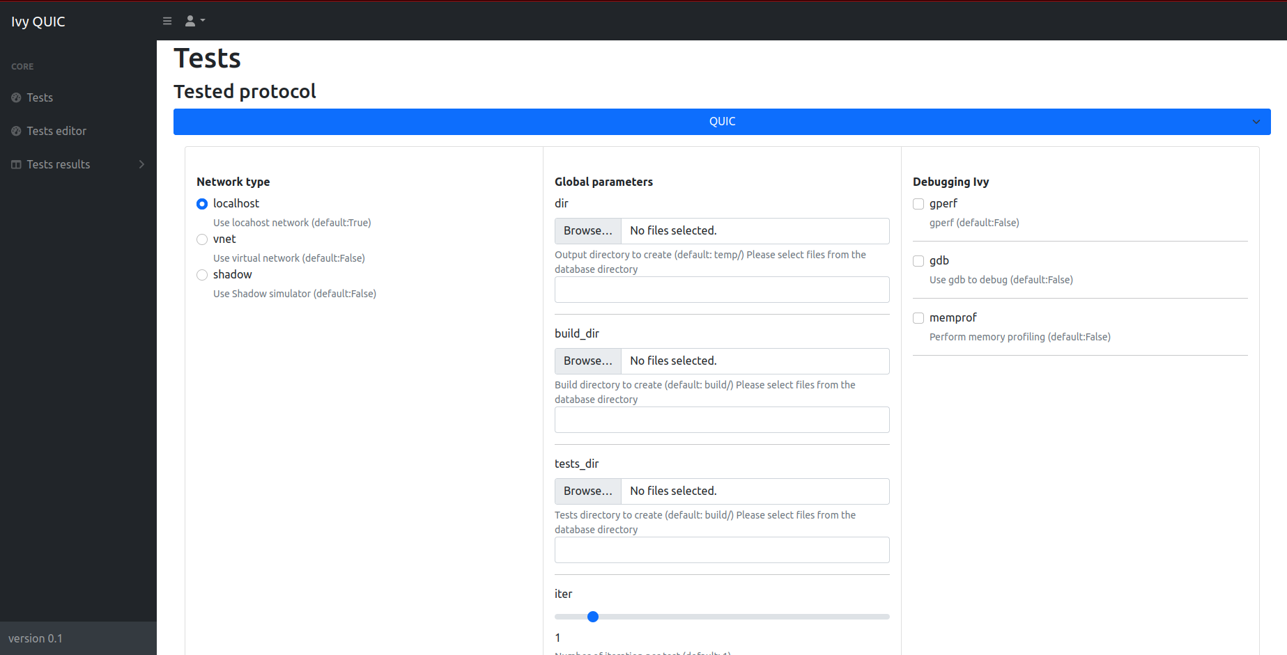The image size is (1287, 655).
Task: Select the localhost network radio button
Action: [202, 204]
